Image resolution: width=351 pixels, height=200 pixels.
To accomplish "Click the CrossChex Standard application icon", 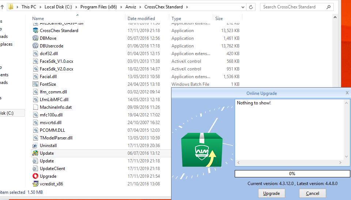I will 35,30.
